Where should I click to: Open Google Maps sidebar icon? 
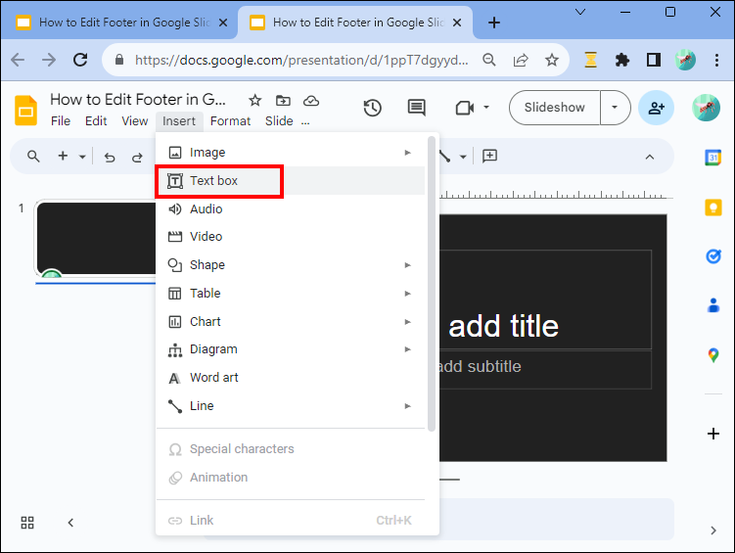[712, 355]
